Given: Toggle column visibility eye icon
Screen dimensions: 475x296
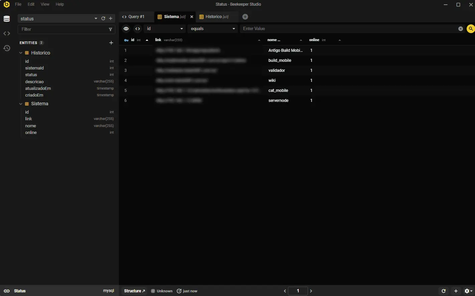Looking at the screenshot, I should [x=126, y=29].
